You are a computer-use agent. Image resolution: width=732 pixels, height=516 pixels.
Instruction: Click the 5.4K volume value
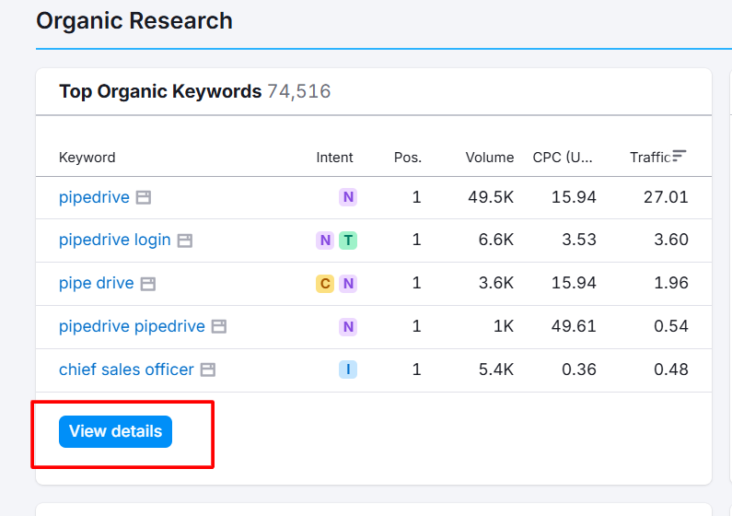pos(495,369)
